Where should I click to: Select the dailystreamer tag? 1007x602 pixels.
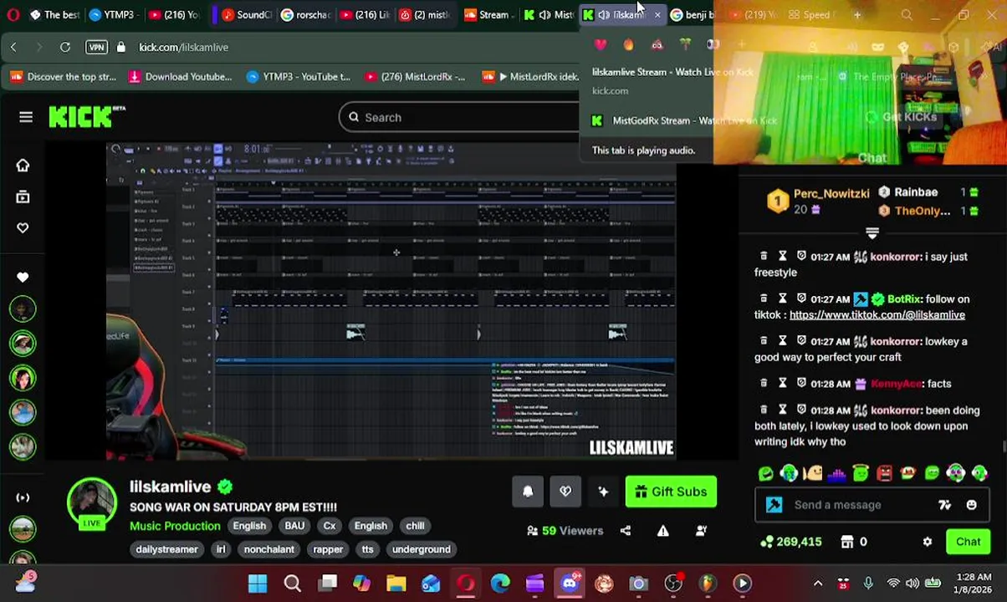coord(166,549)
